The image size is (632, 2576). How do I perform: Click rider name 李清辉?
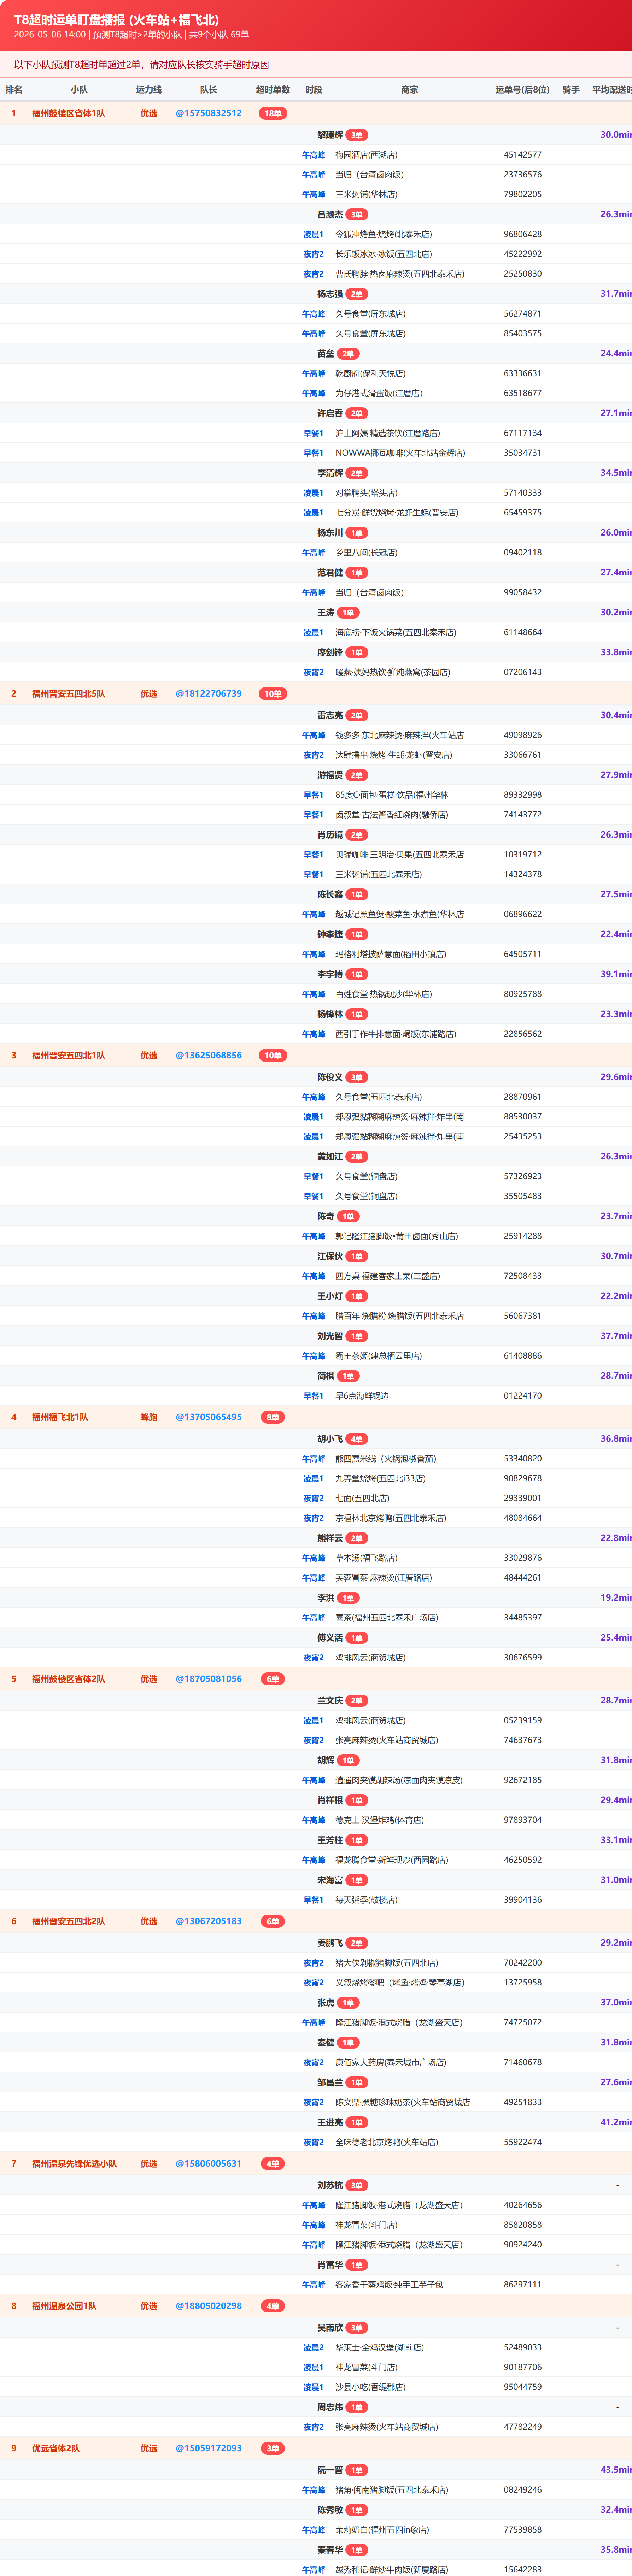pos(330,473)
